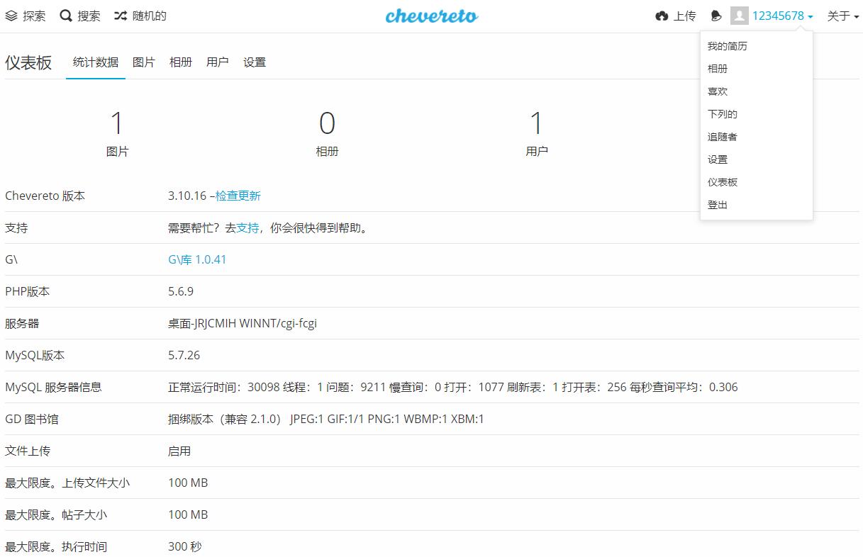Image resolution: width=863 pixels, height=557 pixels.
Task: Click the 用户 label under the count
Action: (x=537, y=151)
